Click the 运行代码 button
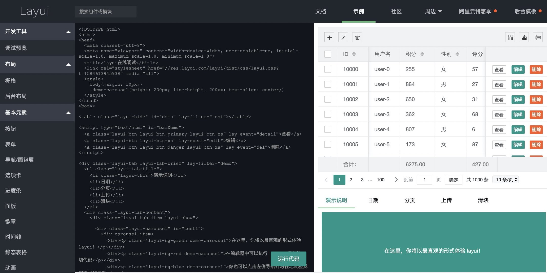547x273 pixels. coord(289,259)
